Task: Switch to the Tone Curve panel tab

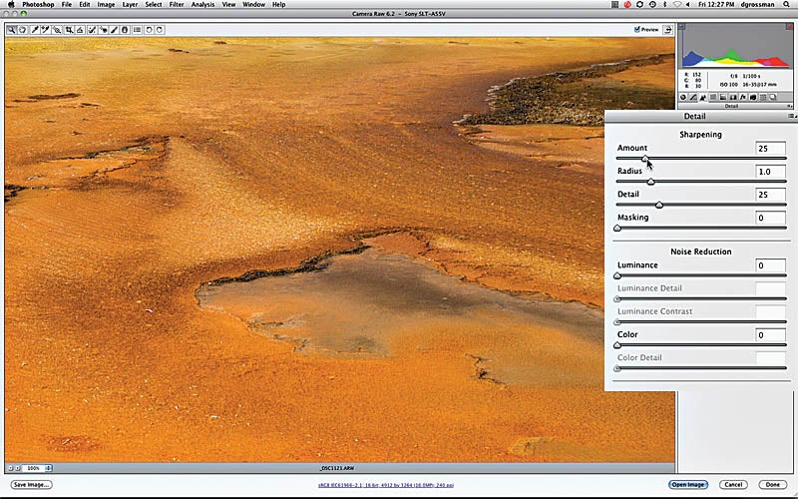Action: pos(693,97)
